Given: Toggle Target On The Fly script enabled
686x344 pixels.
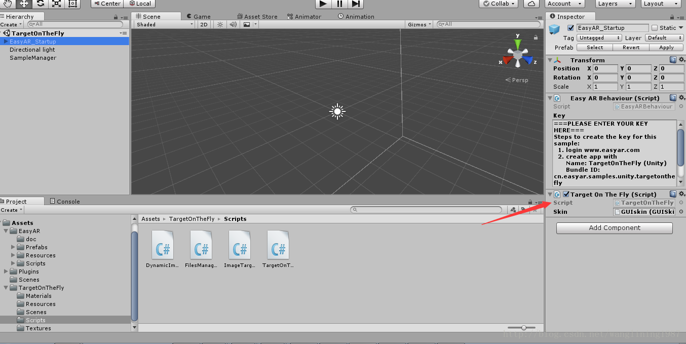Looking at the screenshot, I should 566,194.
